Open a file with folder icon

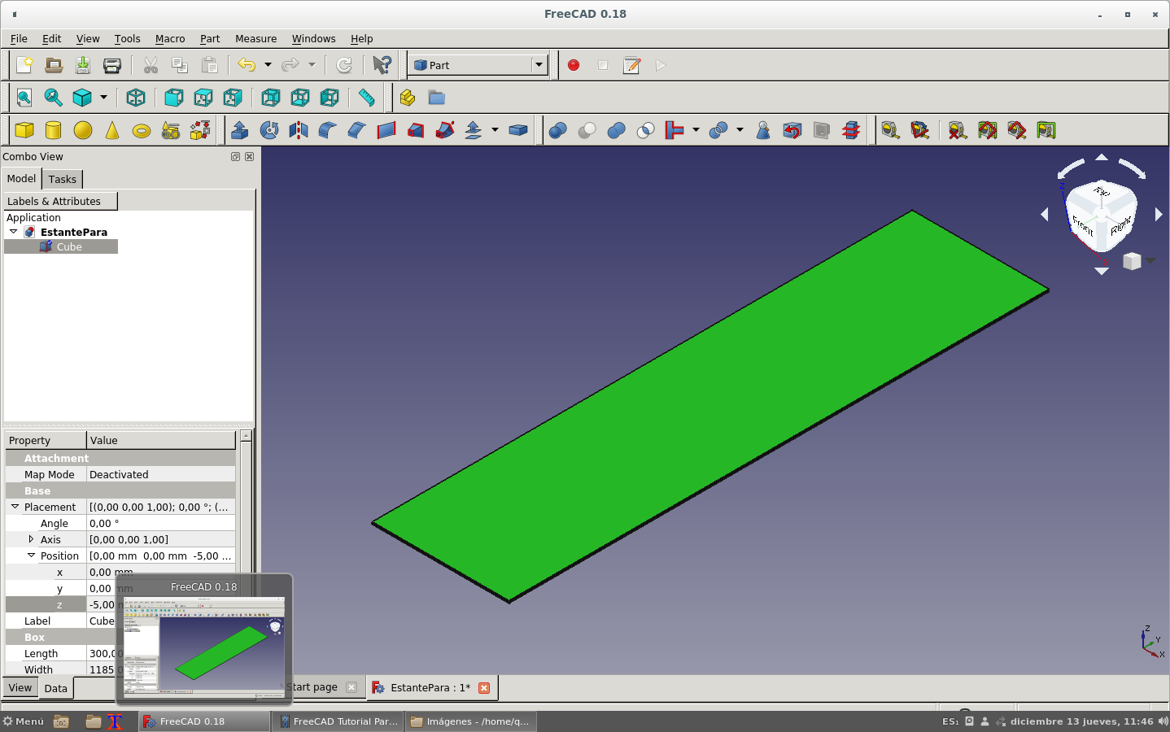point(54,65)
